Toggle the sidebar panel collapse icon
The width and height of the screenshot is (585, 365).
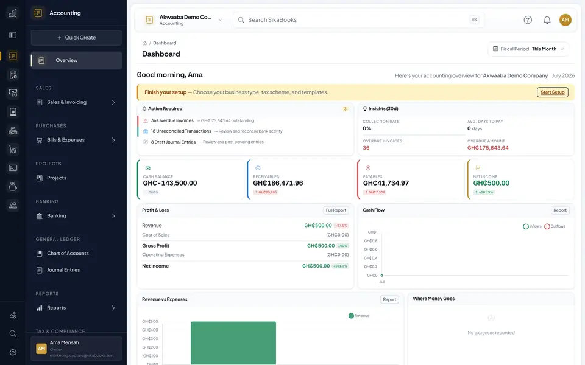tap(13, 35)
